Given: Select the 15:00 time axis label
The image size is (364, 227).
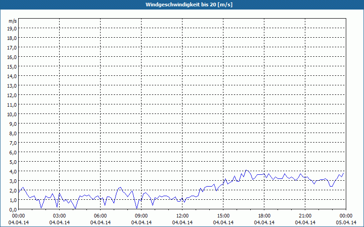Looking at the screenshot, I should tap(223, 216).
